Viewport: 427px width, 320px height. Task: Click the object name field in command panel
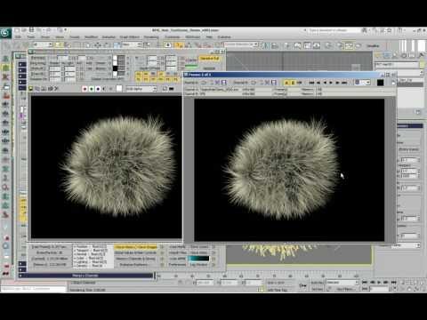pyautogui.click(x=397, y=64)
